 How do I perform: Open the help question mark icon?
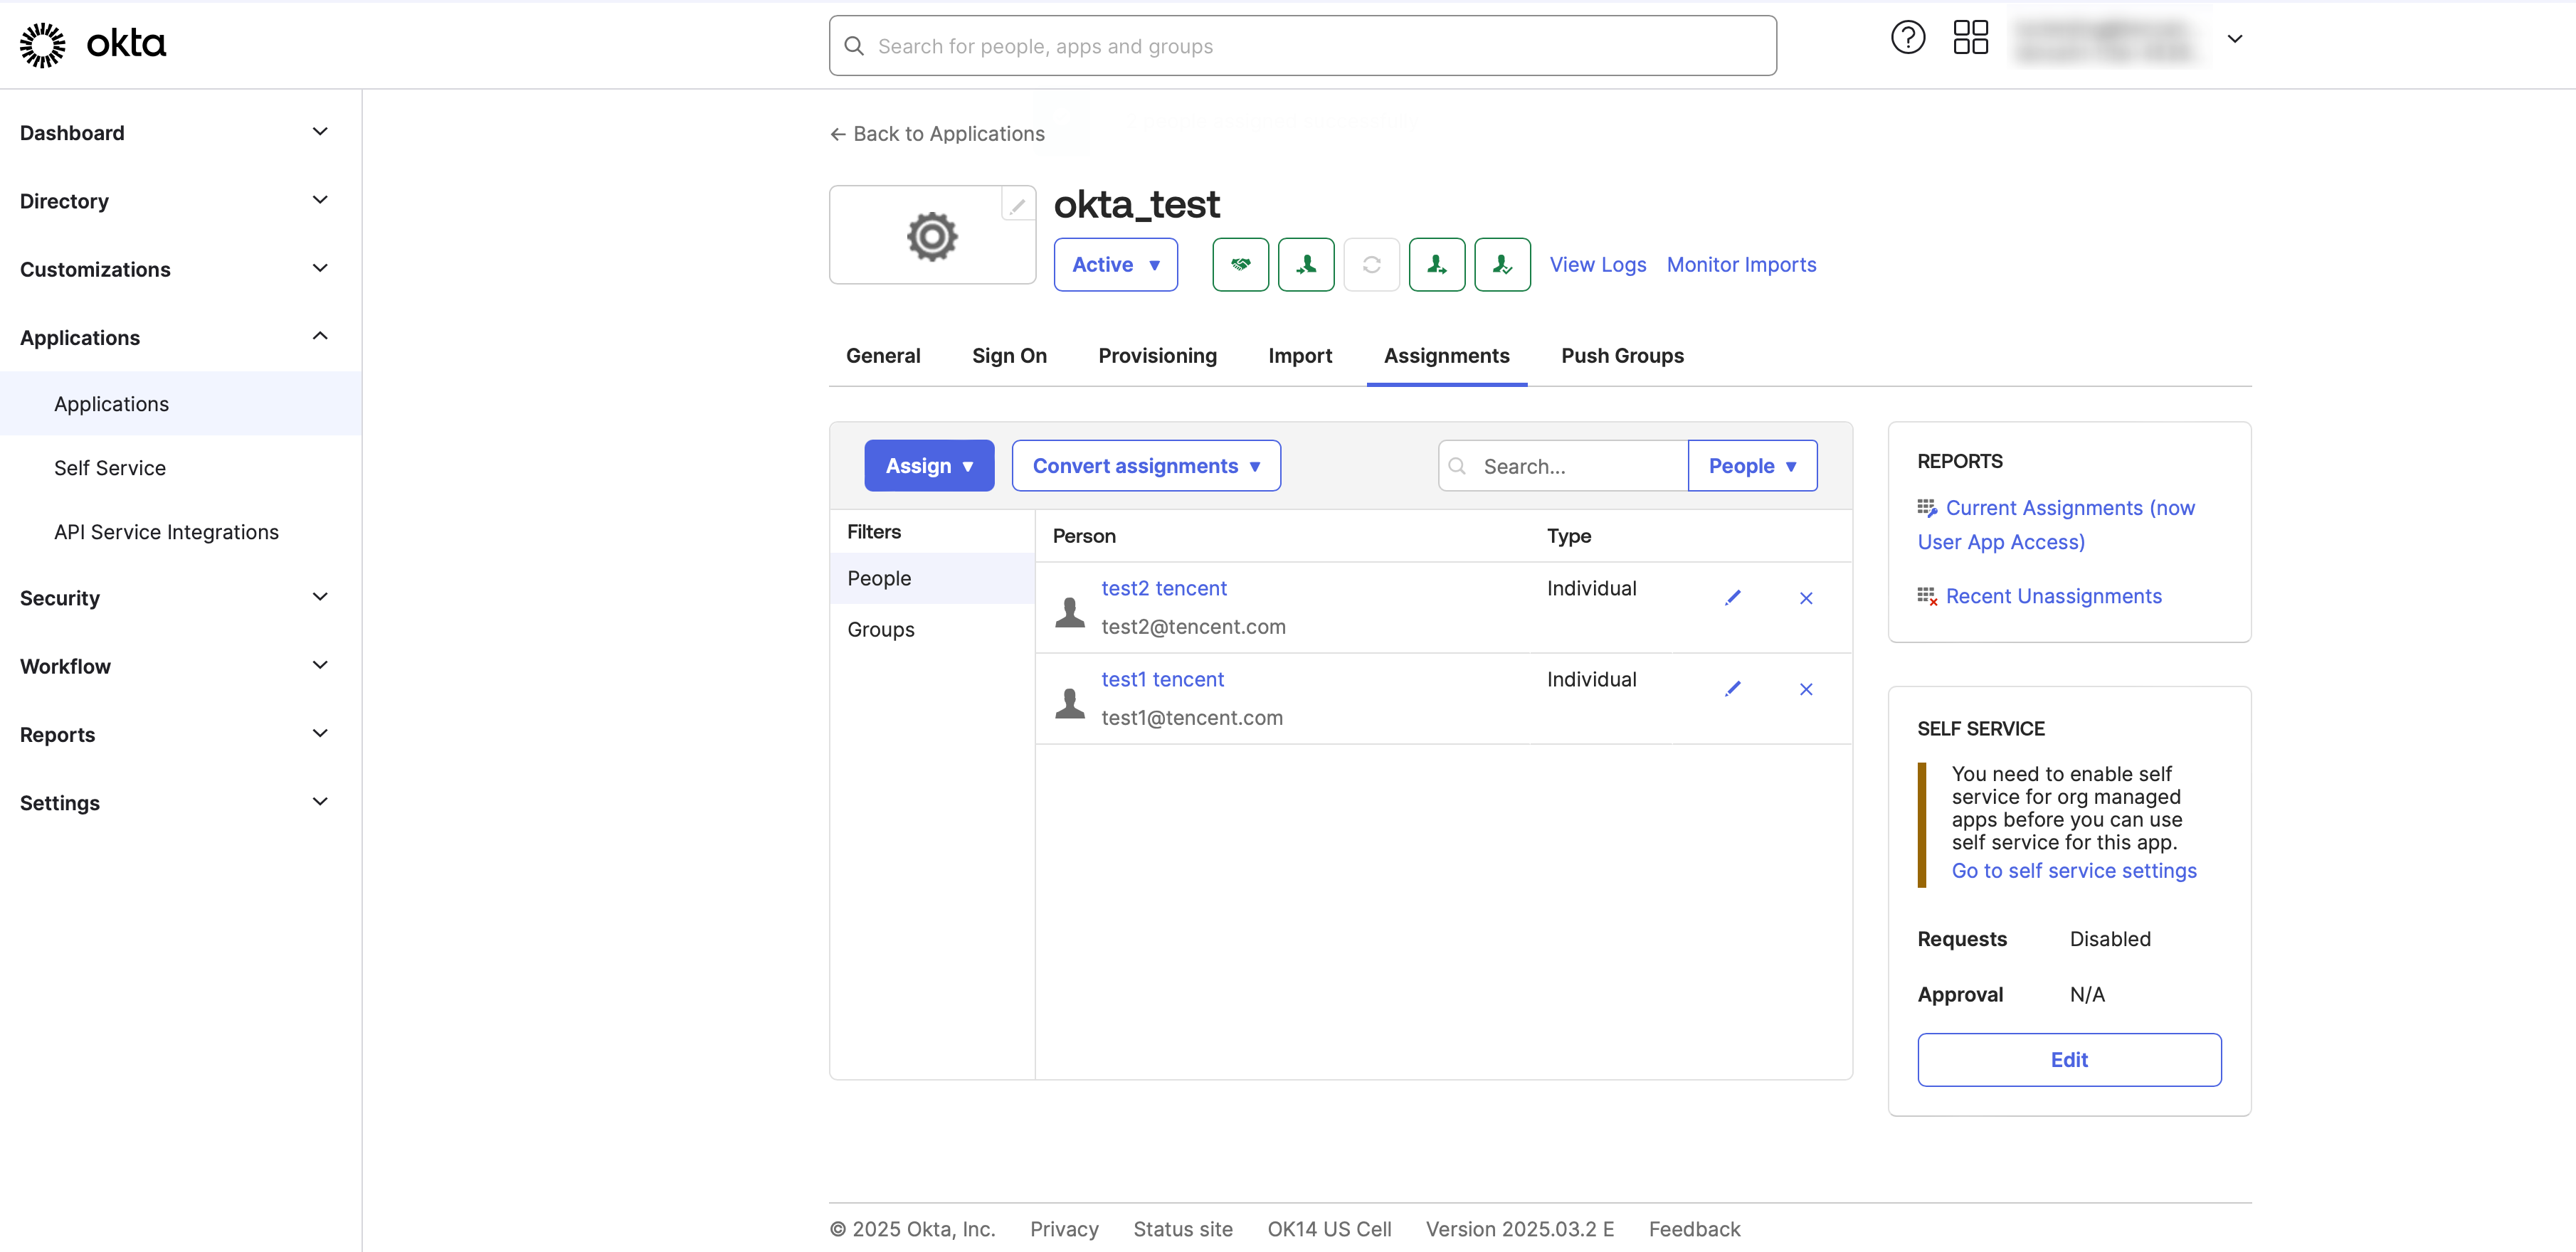coord(1907,39)
